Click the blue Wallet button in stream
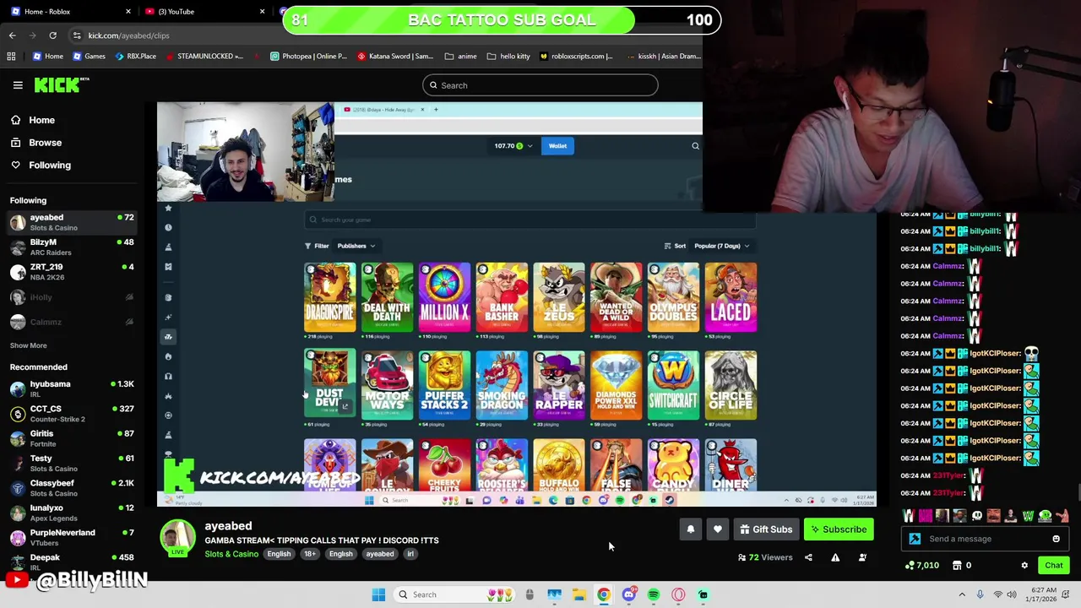1081x608 pixels. pos(557,146)
